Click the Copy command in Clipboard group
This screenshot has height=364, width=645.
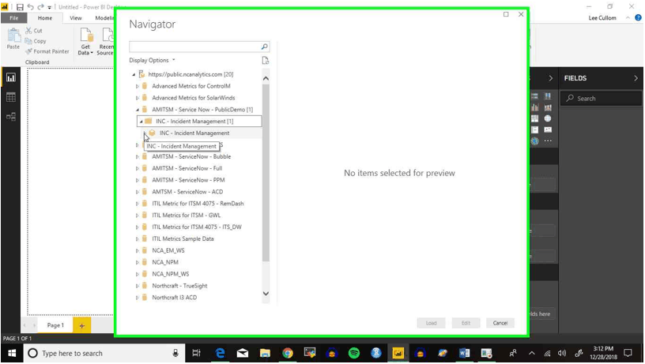[36, 41]
